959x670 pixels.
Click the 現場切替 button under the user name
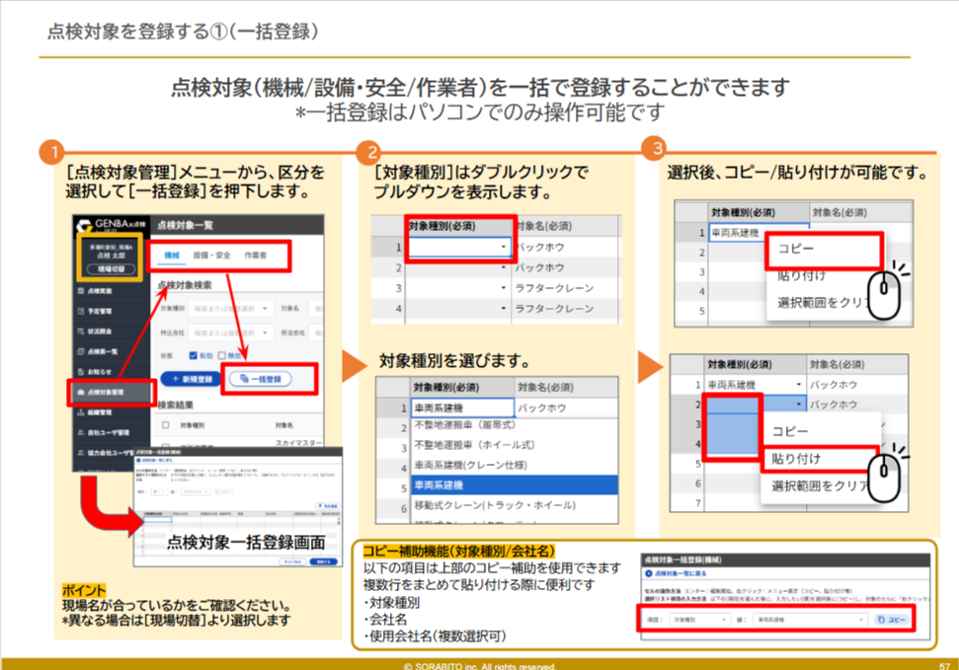[112, 267]
